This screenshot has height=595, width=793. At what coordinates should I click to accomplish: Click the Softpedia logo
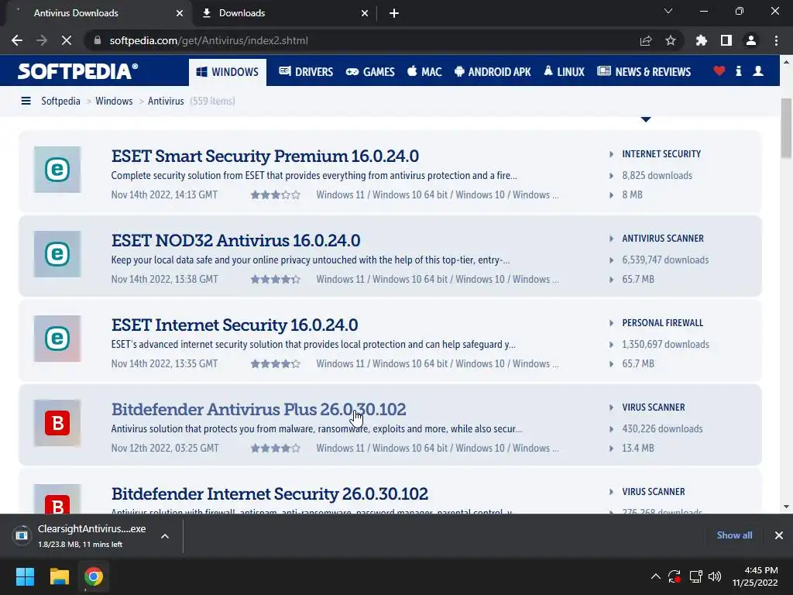[x=78, y=71]
